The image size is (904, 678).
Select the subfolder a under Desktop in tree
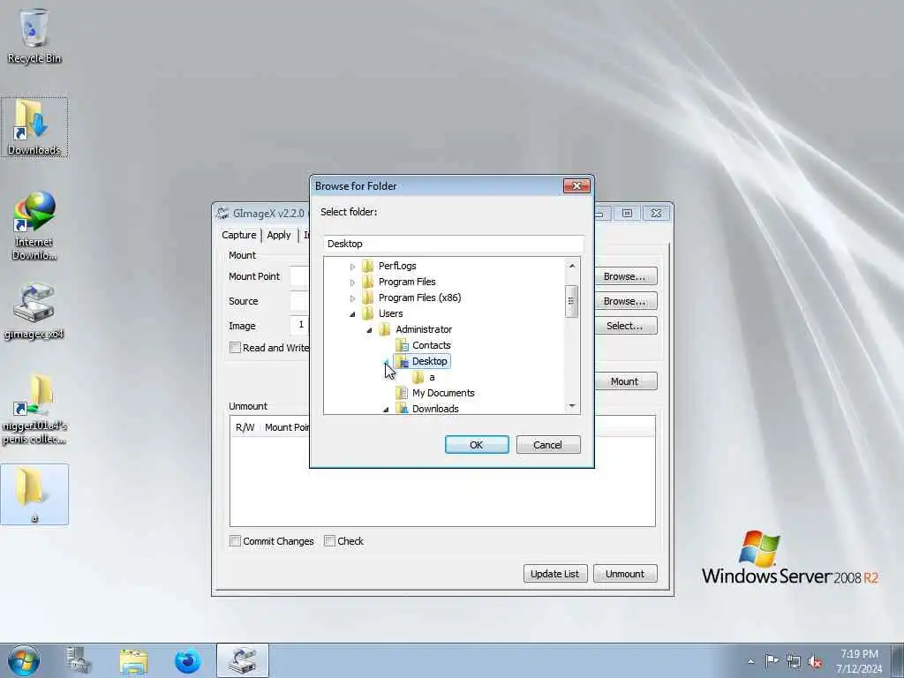tap(432, 377)
